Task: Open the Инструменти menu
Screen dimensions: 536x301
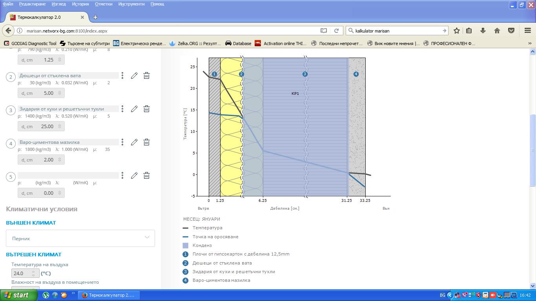Action: [x=131, y=4]
